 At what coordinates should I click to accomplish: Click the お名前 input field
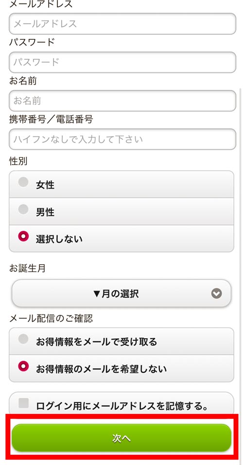coord(122,101)
